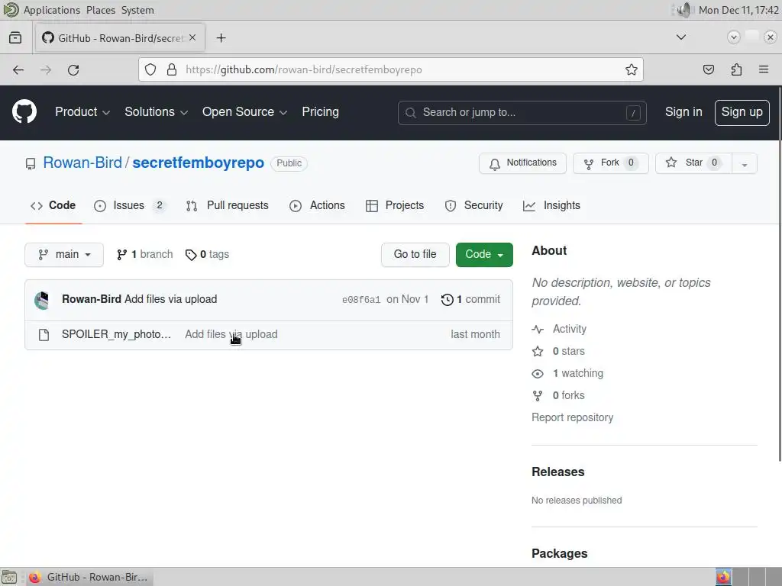Open Applications menu in top panel
The image size is (782, 586).
tap(51, 10)
